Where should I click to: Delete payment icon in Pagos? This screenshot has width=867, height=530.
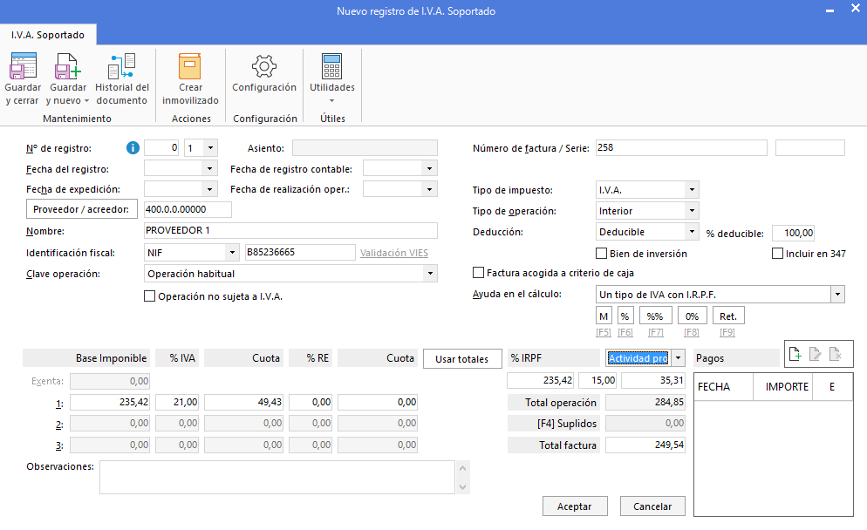tap(836, 354)
